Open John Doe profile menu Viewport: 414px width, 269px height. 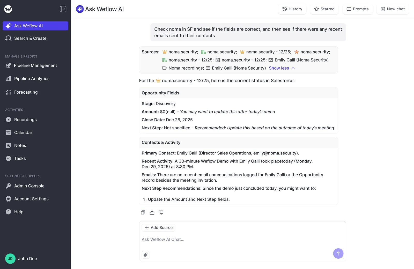tap(27, 259)
